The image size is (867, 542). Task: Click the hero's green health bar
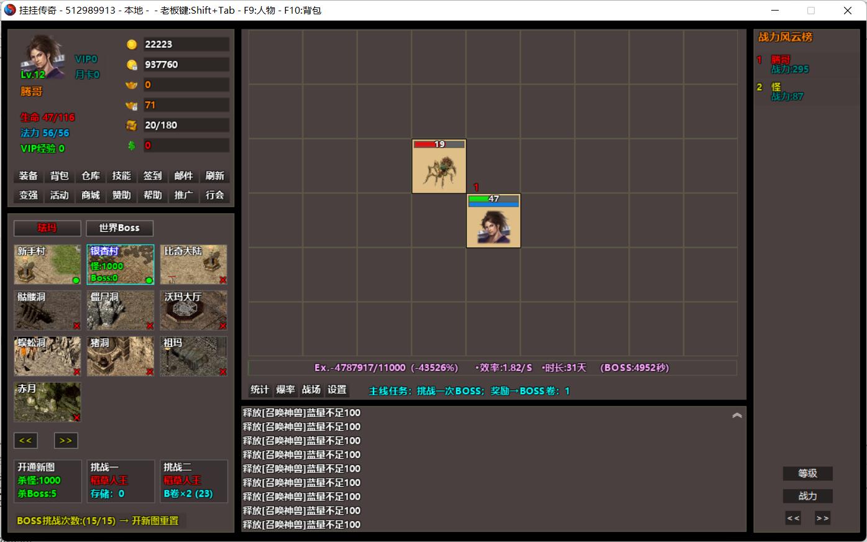(493, 198)
